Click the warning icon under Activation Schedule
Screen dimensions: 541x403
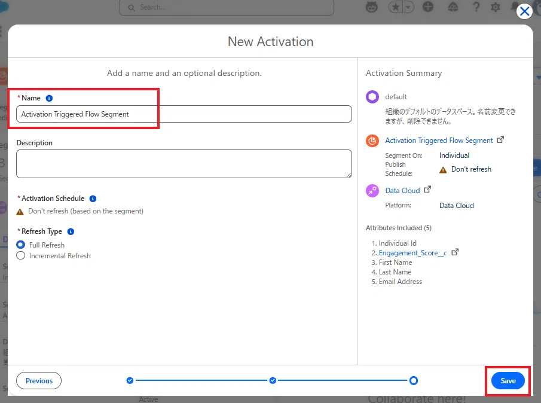pos(20,212)
